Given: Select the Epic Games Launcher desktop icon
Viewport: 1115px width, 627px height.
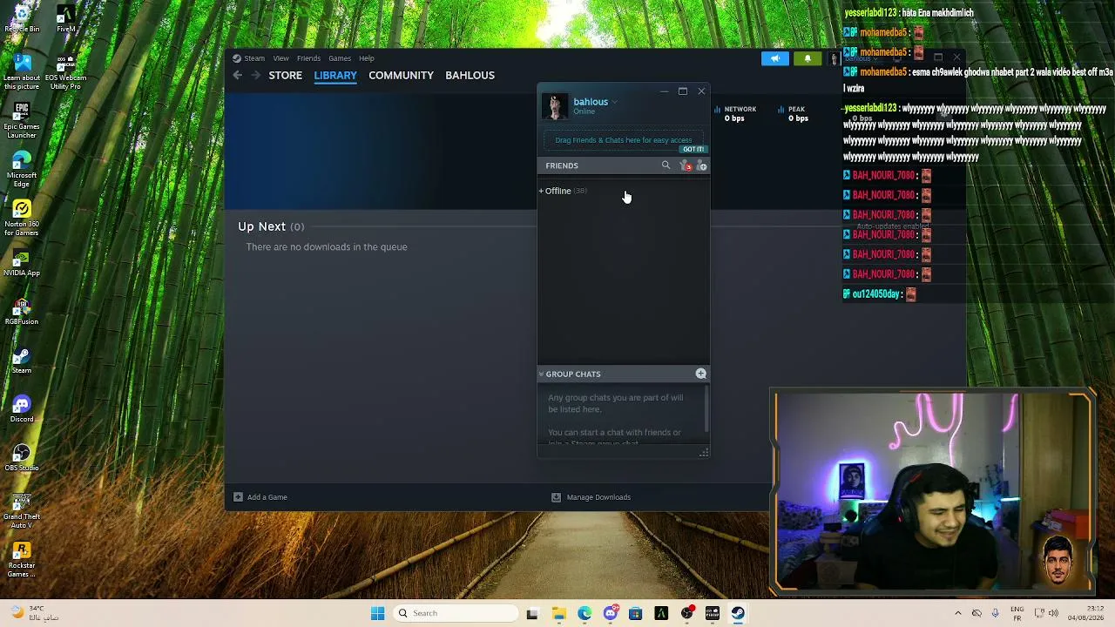Looking at the screenshot, I should tap(22, 121).
